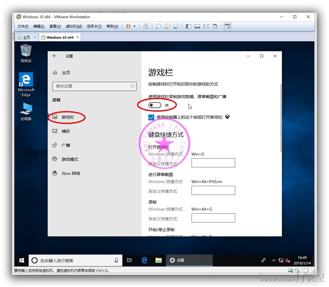This screenshot has height=287, width=329.
Task: Select the 此电脑 desktop icon
Action: tap(26, 112)
